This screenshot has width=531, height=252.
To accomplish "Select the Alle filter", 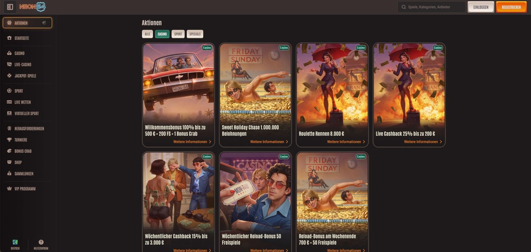I will [x=147, y=34].
